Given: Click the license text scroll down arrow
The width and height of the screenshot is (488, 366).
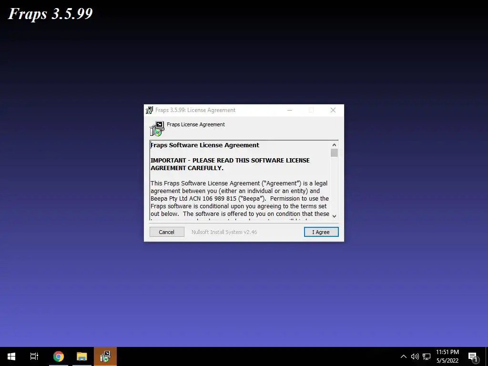Looking at the screenshot, I should coord(334,216).
